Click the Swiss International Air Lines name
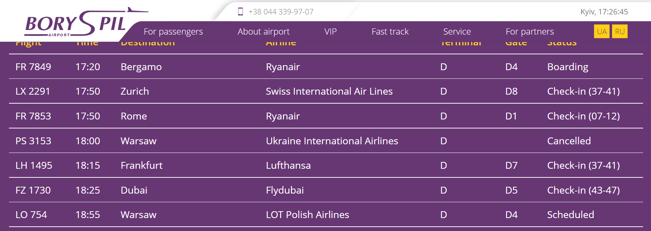Screen dimensions: 651x231 point(329,91)
